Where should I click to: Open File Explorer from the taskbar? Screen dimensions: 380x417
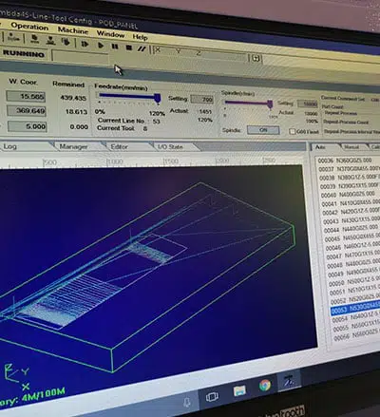tap(239, 390)
